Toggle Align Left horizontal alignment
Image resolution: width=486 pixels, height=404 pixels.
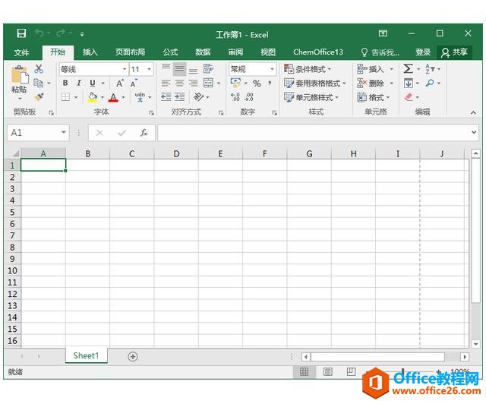(x=166, y=83)
